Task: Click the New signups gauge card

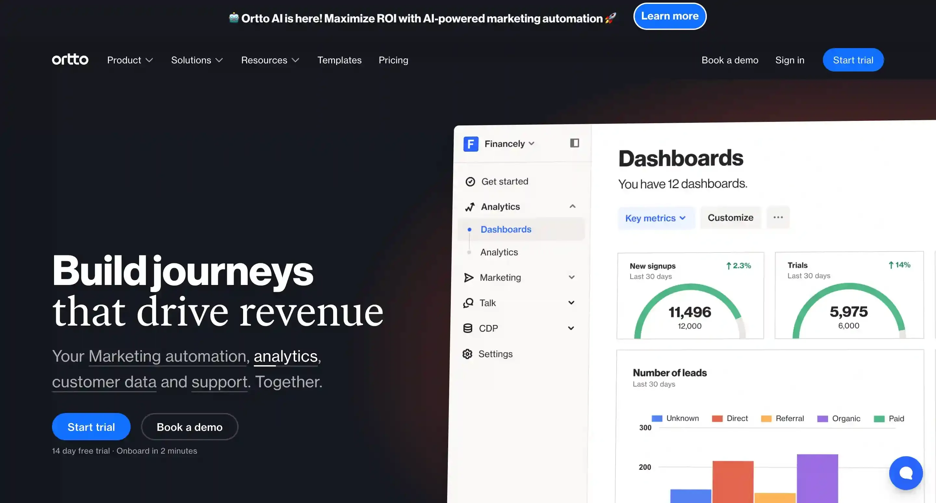Action: (x=690, y=295)
